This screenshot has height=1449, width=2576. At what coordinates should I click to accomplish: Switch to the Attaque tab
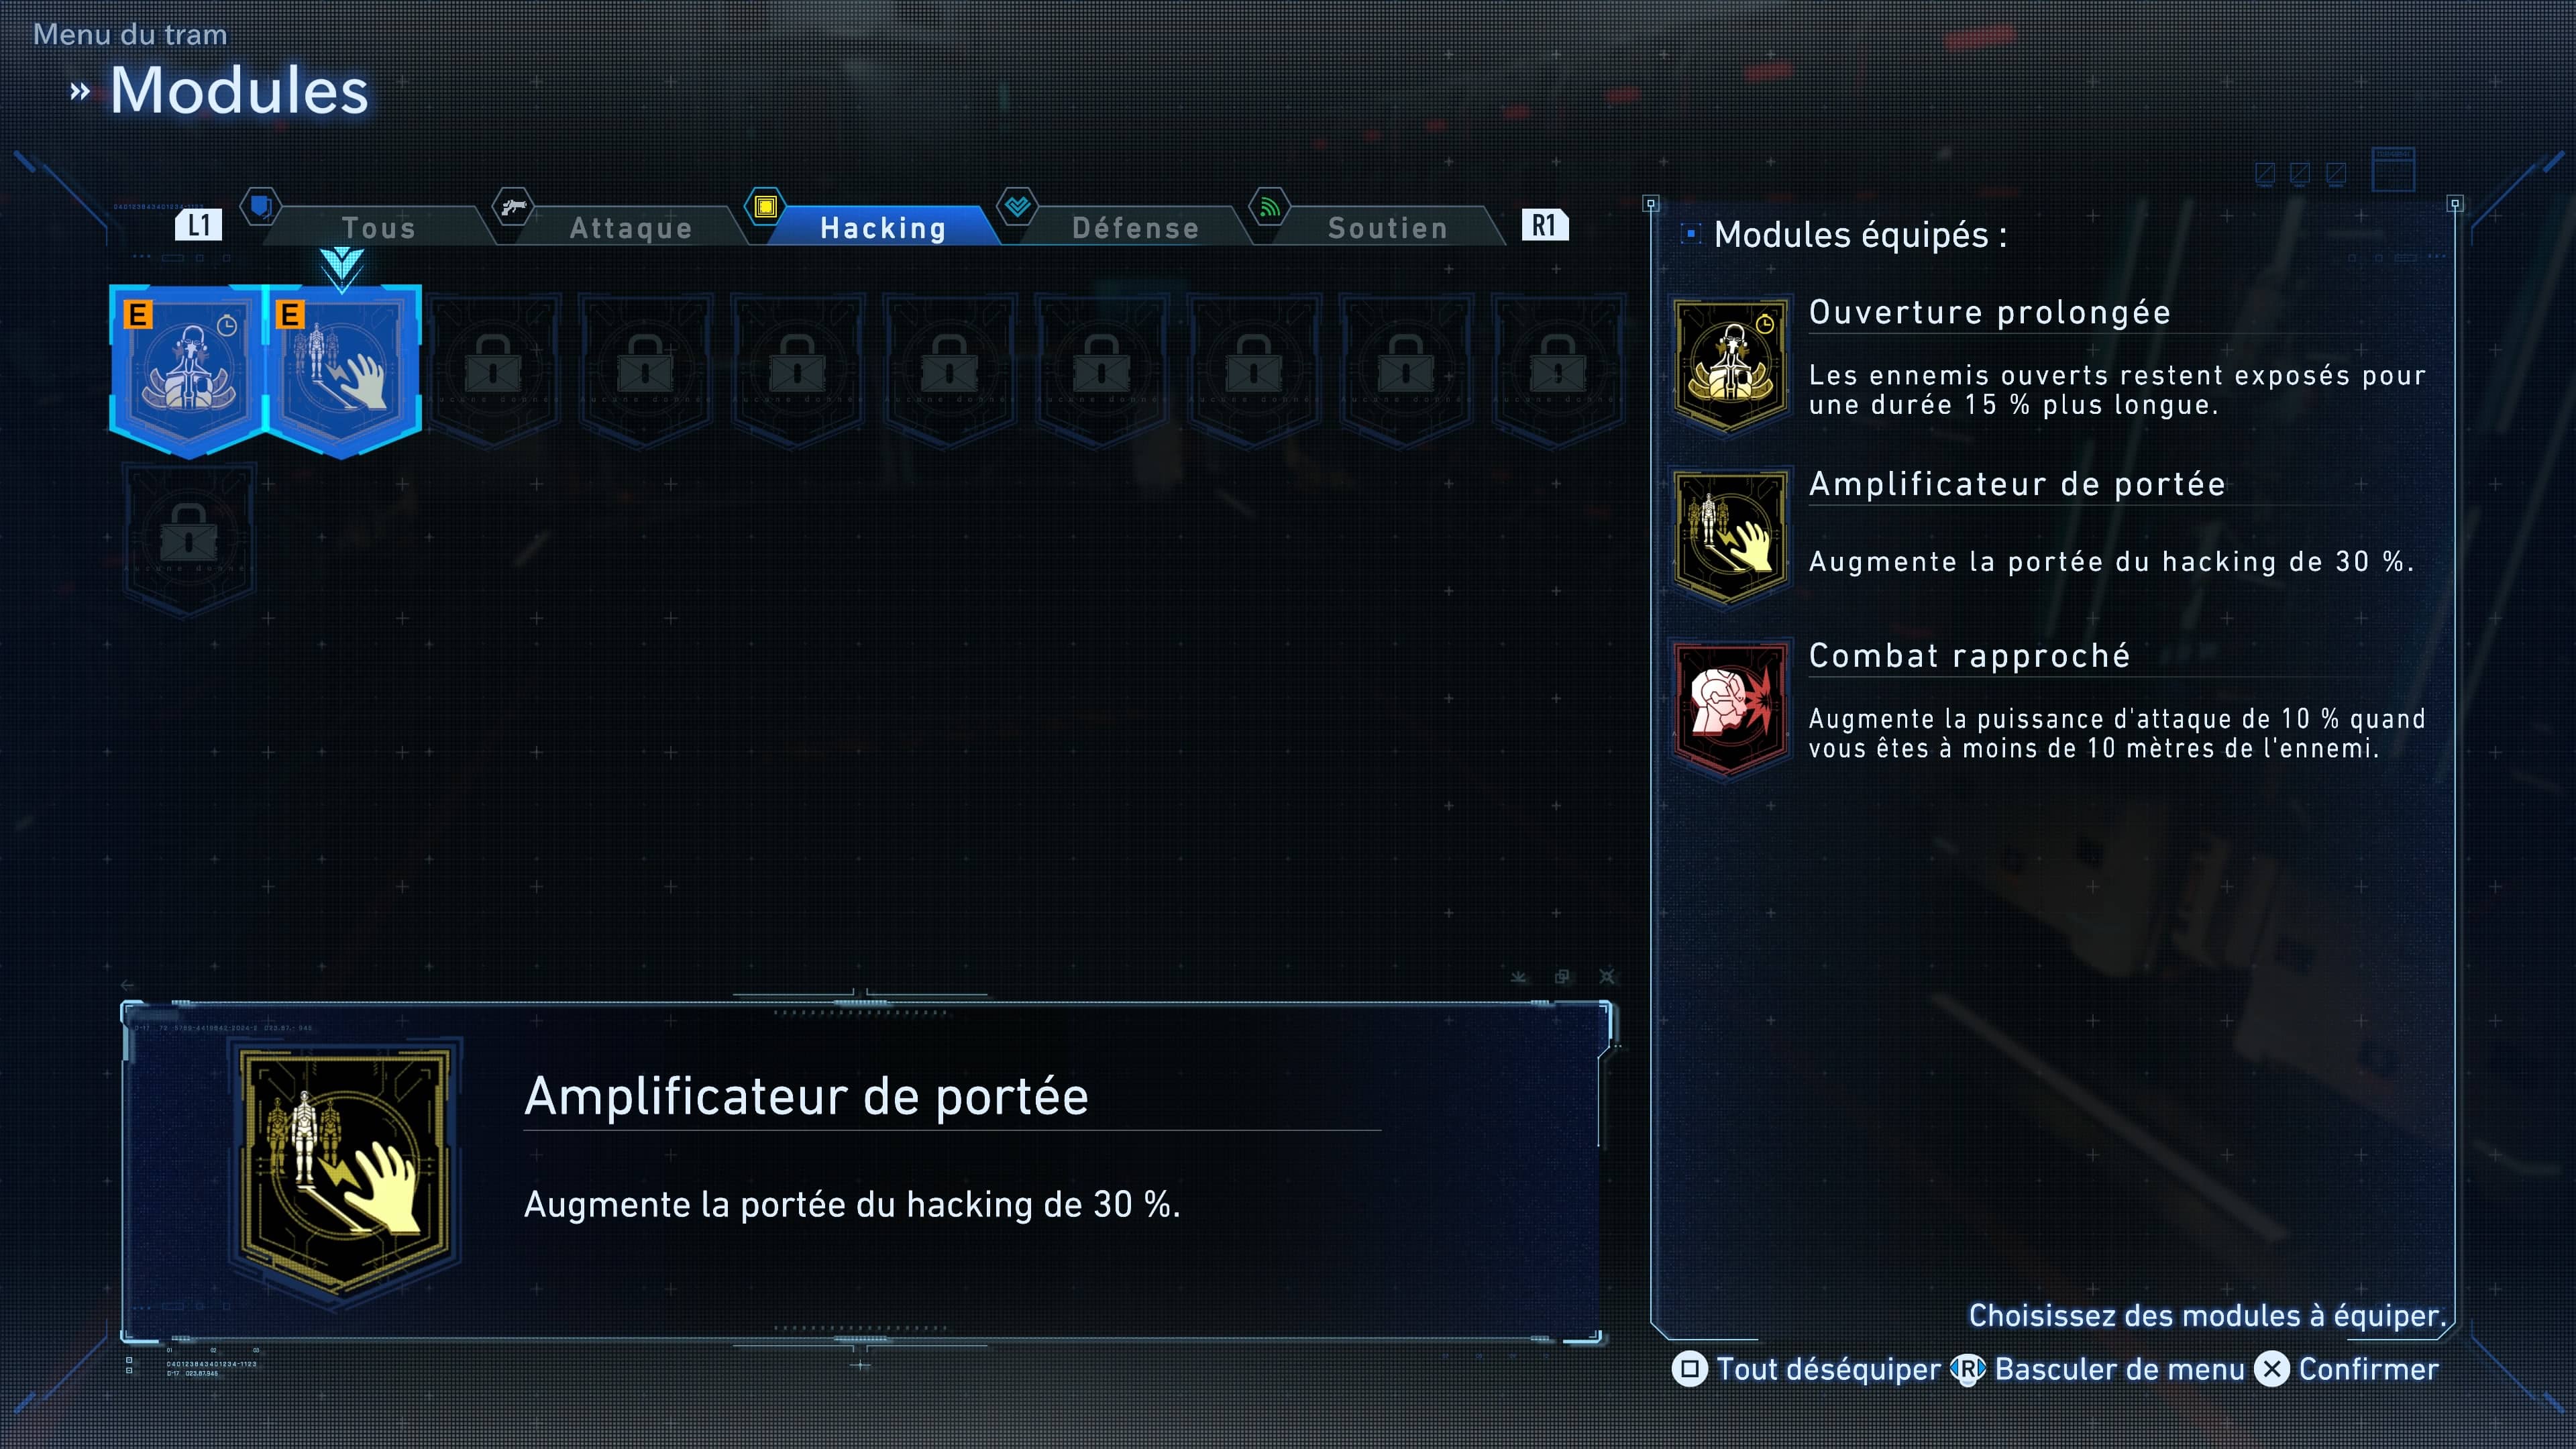(x=631, y=228)
